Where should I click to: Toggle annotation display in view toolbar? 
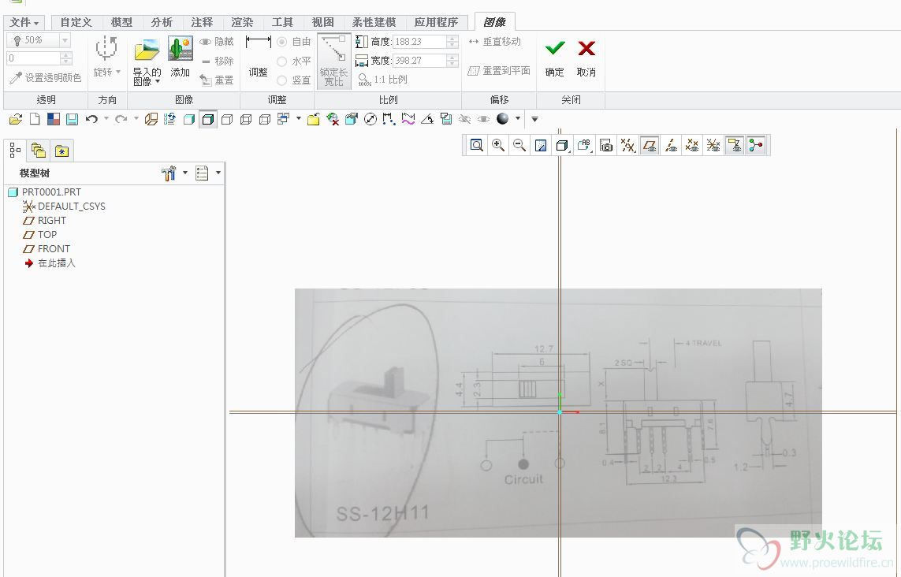click(735, 145)
